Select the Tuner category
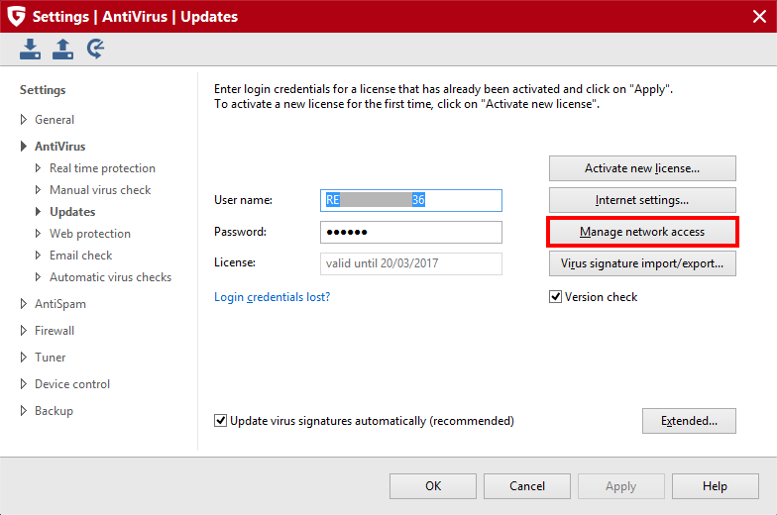The width and height of the screenshot is (777, 515). tap(50, 358)
